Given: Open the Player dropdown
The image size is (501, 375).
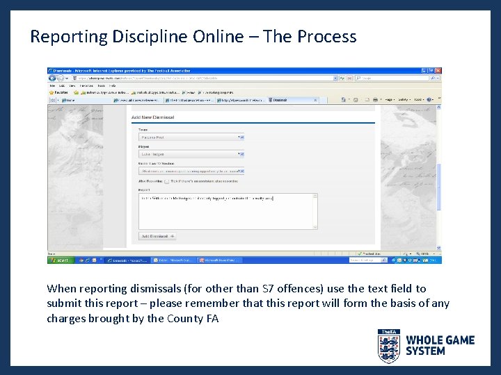Looking at the screenshot, I should click(x=191, y=154).
